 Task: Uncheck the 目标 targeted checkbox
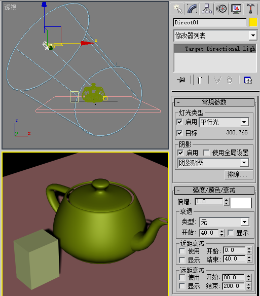(179, 133)
